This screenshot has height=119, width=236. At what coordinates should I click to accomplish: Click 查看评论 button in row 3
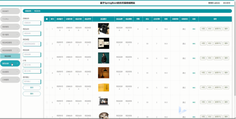click(x=218, y=58)
